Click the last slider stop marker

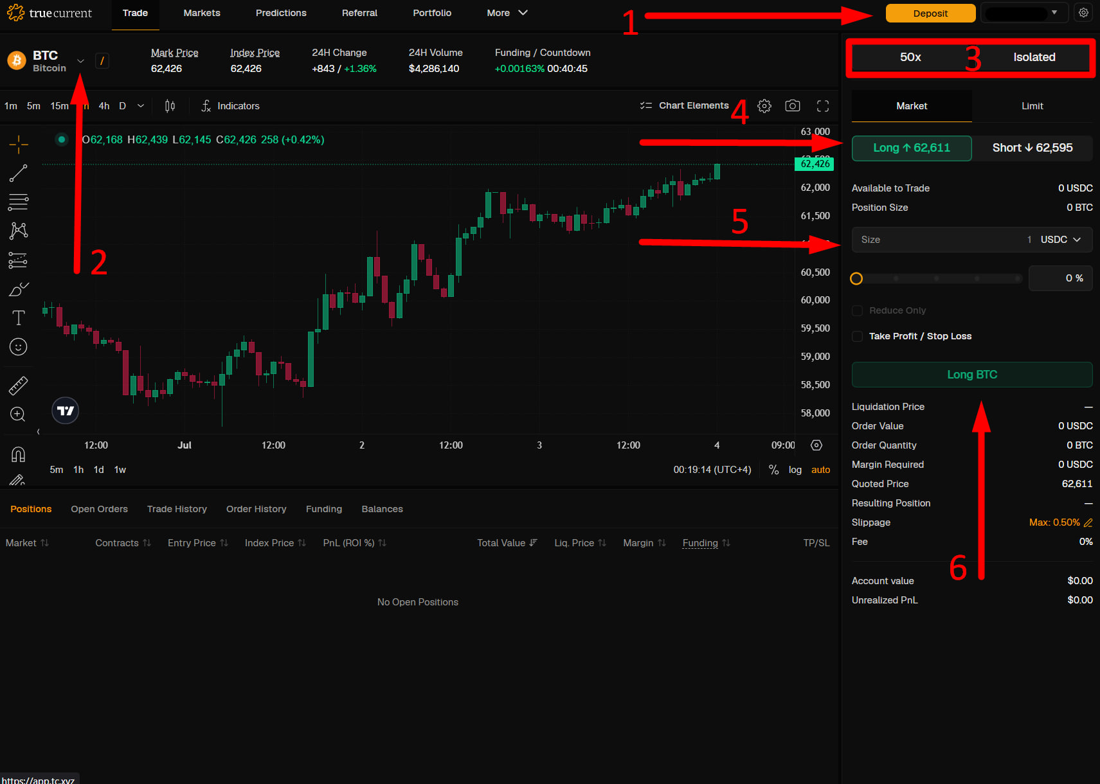[1017, 278]
